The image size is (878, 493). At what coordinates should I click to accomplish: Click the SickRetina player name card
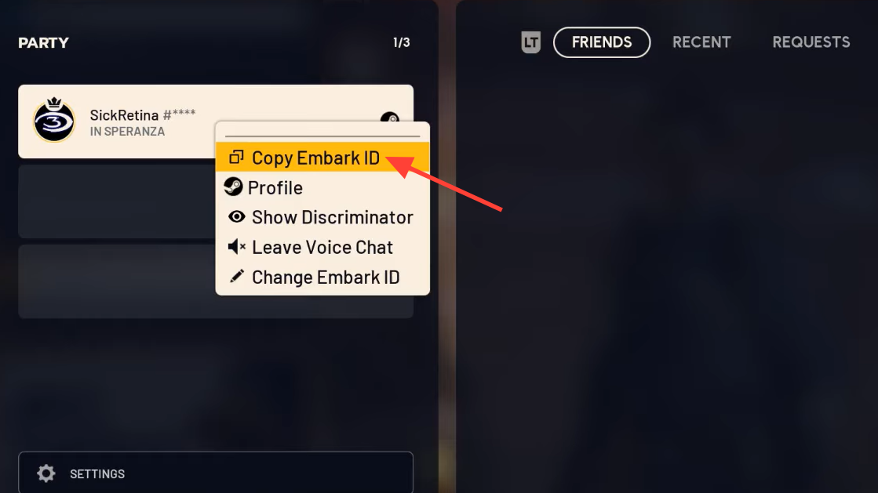click(216, 121)
